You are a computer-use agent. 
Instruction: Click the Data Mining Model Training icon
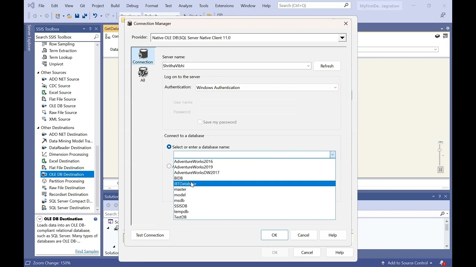tap(44, 141)
